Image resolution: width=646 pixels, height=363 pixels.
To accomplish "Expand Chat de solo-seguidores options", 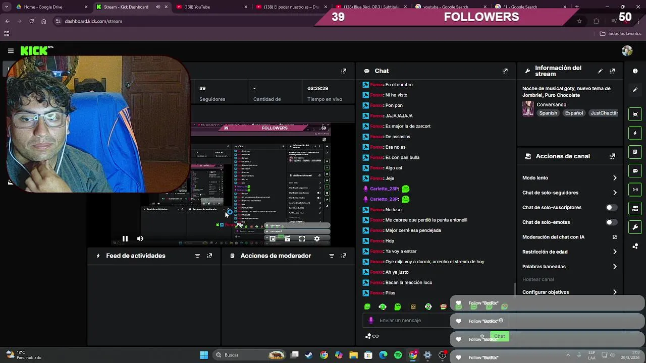I will click(570, 193).
